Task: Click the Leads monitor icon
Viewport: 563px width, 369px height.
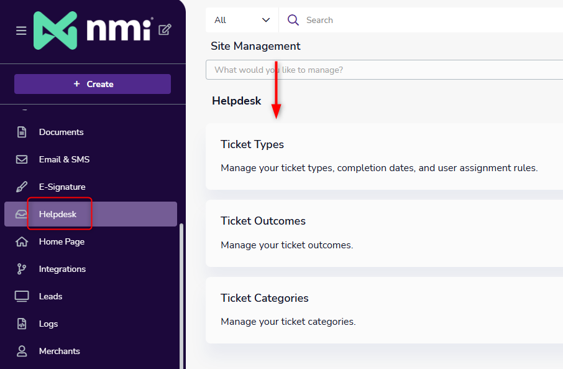Action: tap(22, 296)
